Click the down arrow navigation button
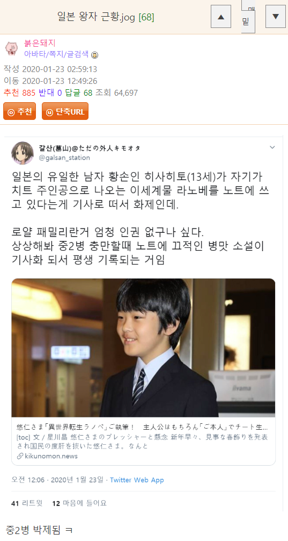This screenshot has height=541, width=288. (x=276, y=17)
